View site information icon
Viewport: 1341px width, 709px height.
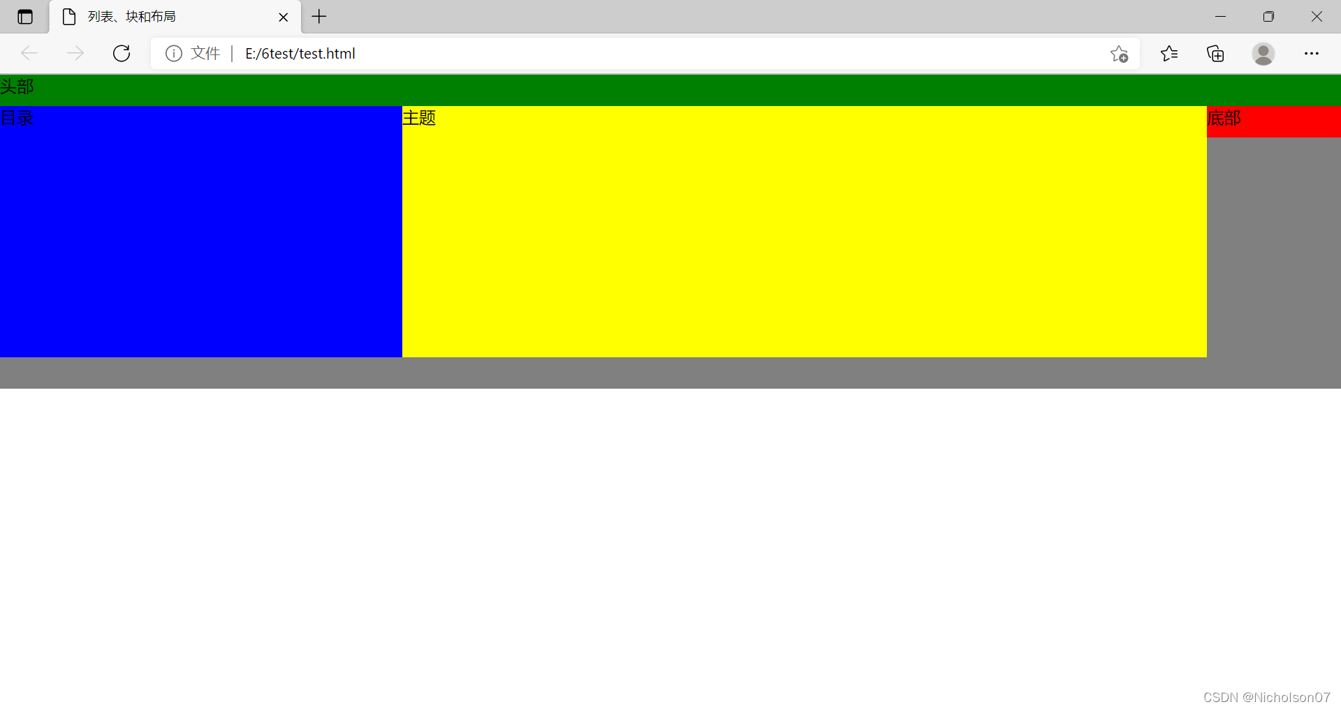point(174,53)
